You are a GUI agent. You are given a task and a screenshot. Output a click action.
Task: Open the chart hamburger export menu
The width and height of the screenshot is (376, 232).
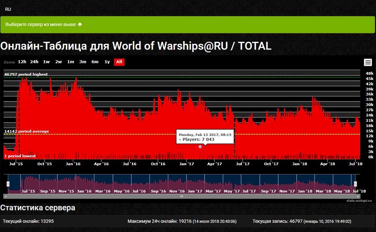pos(368,62)
